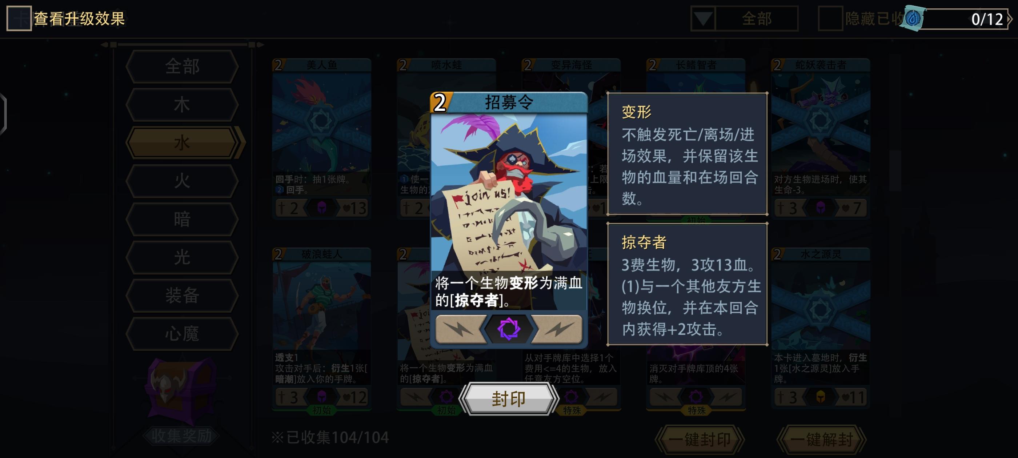Image resolution: width=1018 pixels, height=458 pixels.
Task: Click the 封印 button below the card
Action: [x=509, y=399]
